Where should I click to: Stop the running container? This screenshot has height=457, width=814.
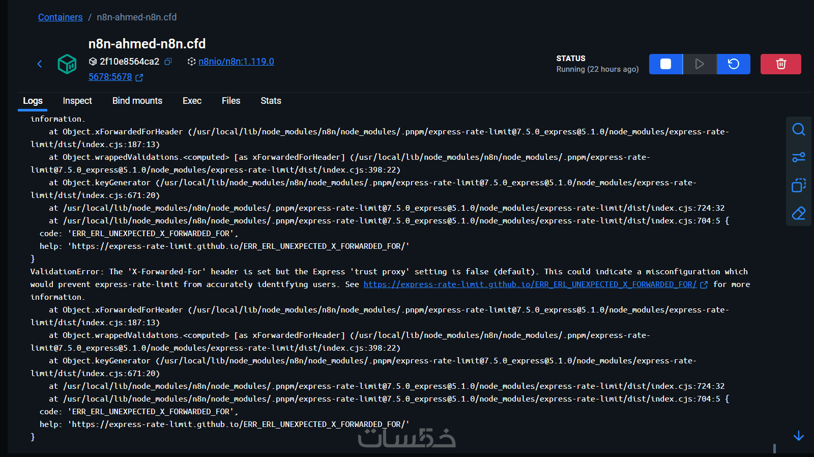[x=665, y=64]
